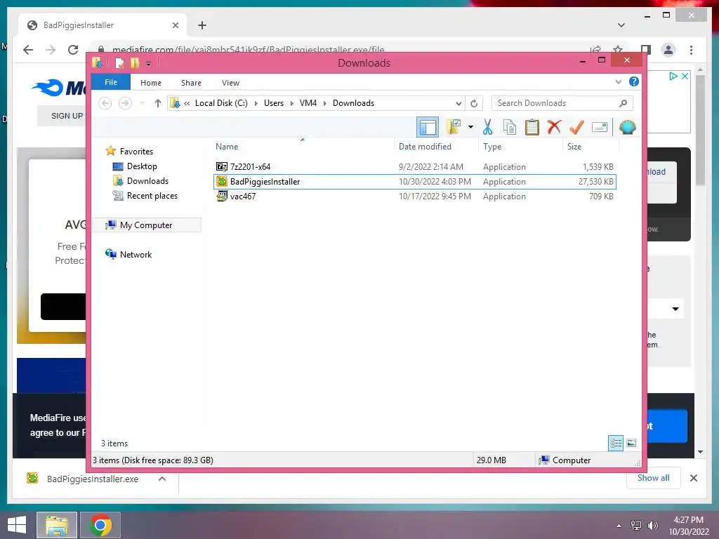Expand the ribbon with the chevron
This screenshot has height=539, width=719.
pos(618,81)
